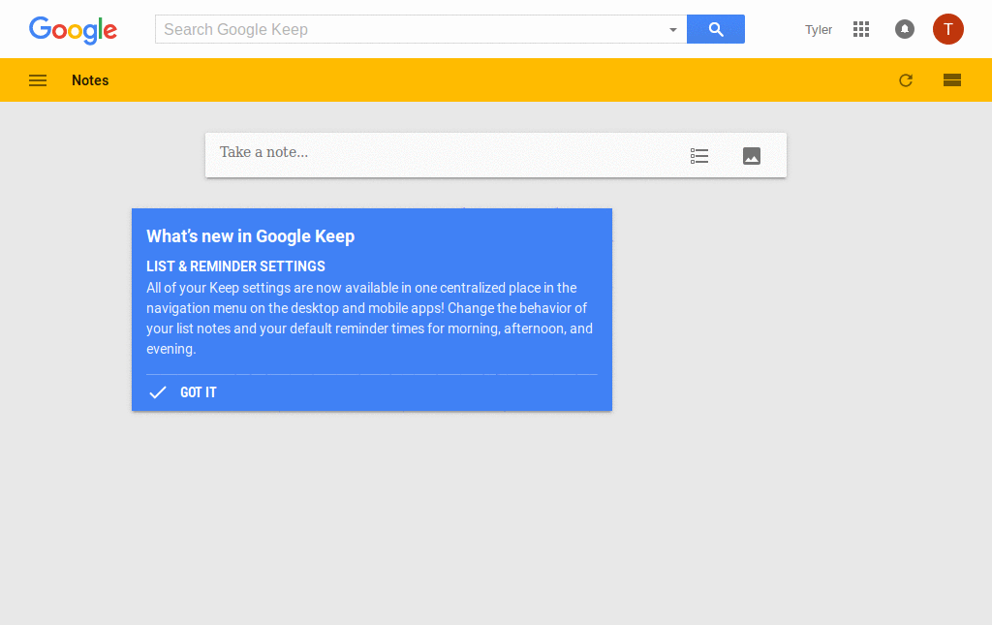
Task: Create a new note with image
Action: (751, 155)
